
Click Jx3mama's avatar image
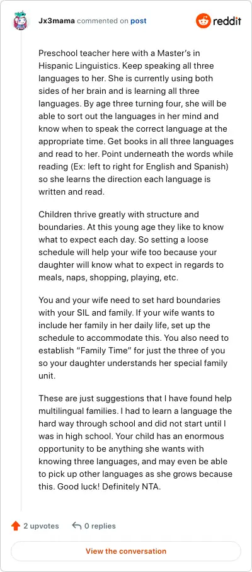click(21, 21)
